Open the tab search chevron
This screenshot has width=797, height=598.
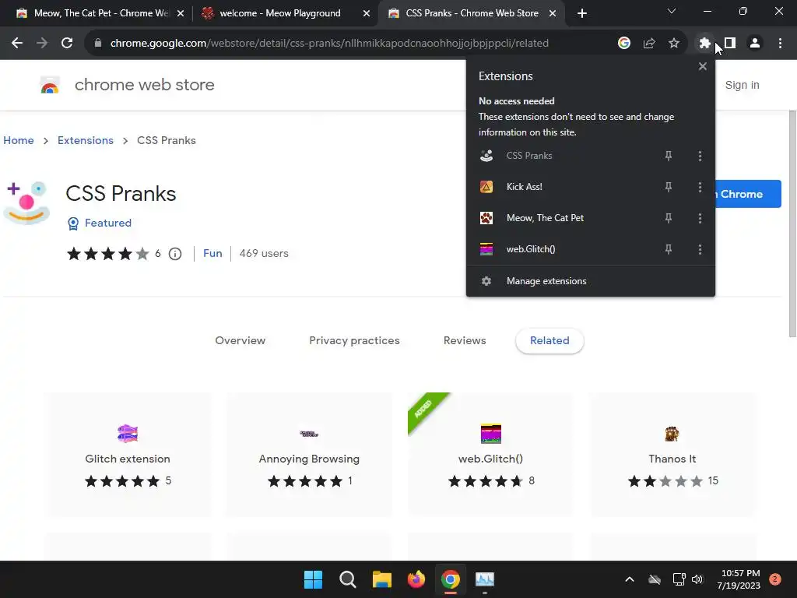pyautogui.click(x=672, y=11)
